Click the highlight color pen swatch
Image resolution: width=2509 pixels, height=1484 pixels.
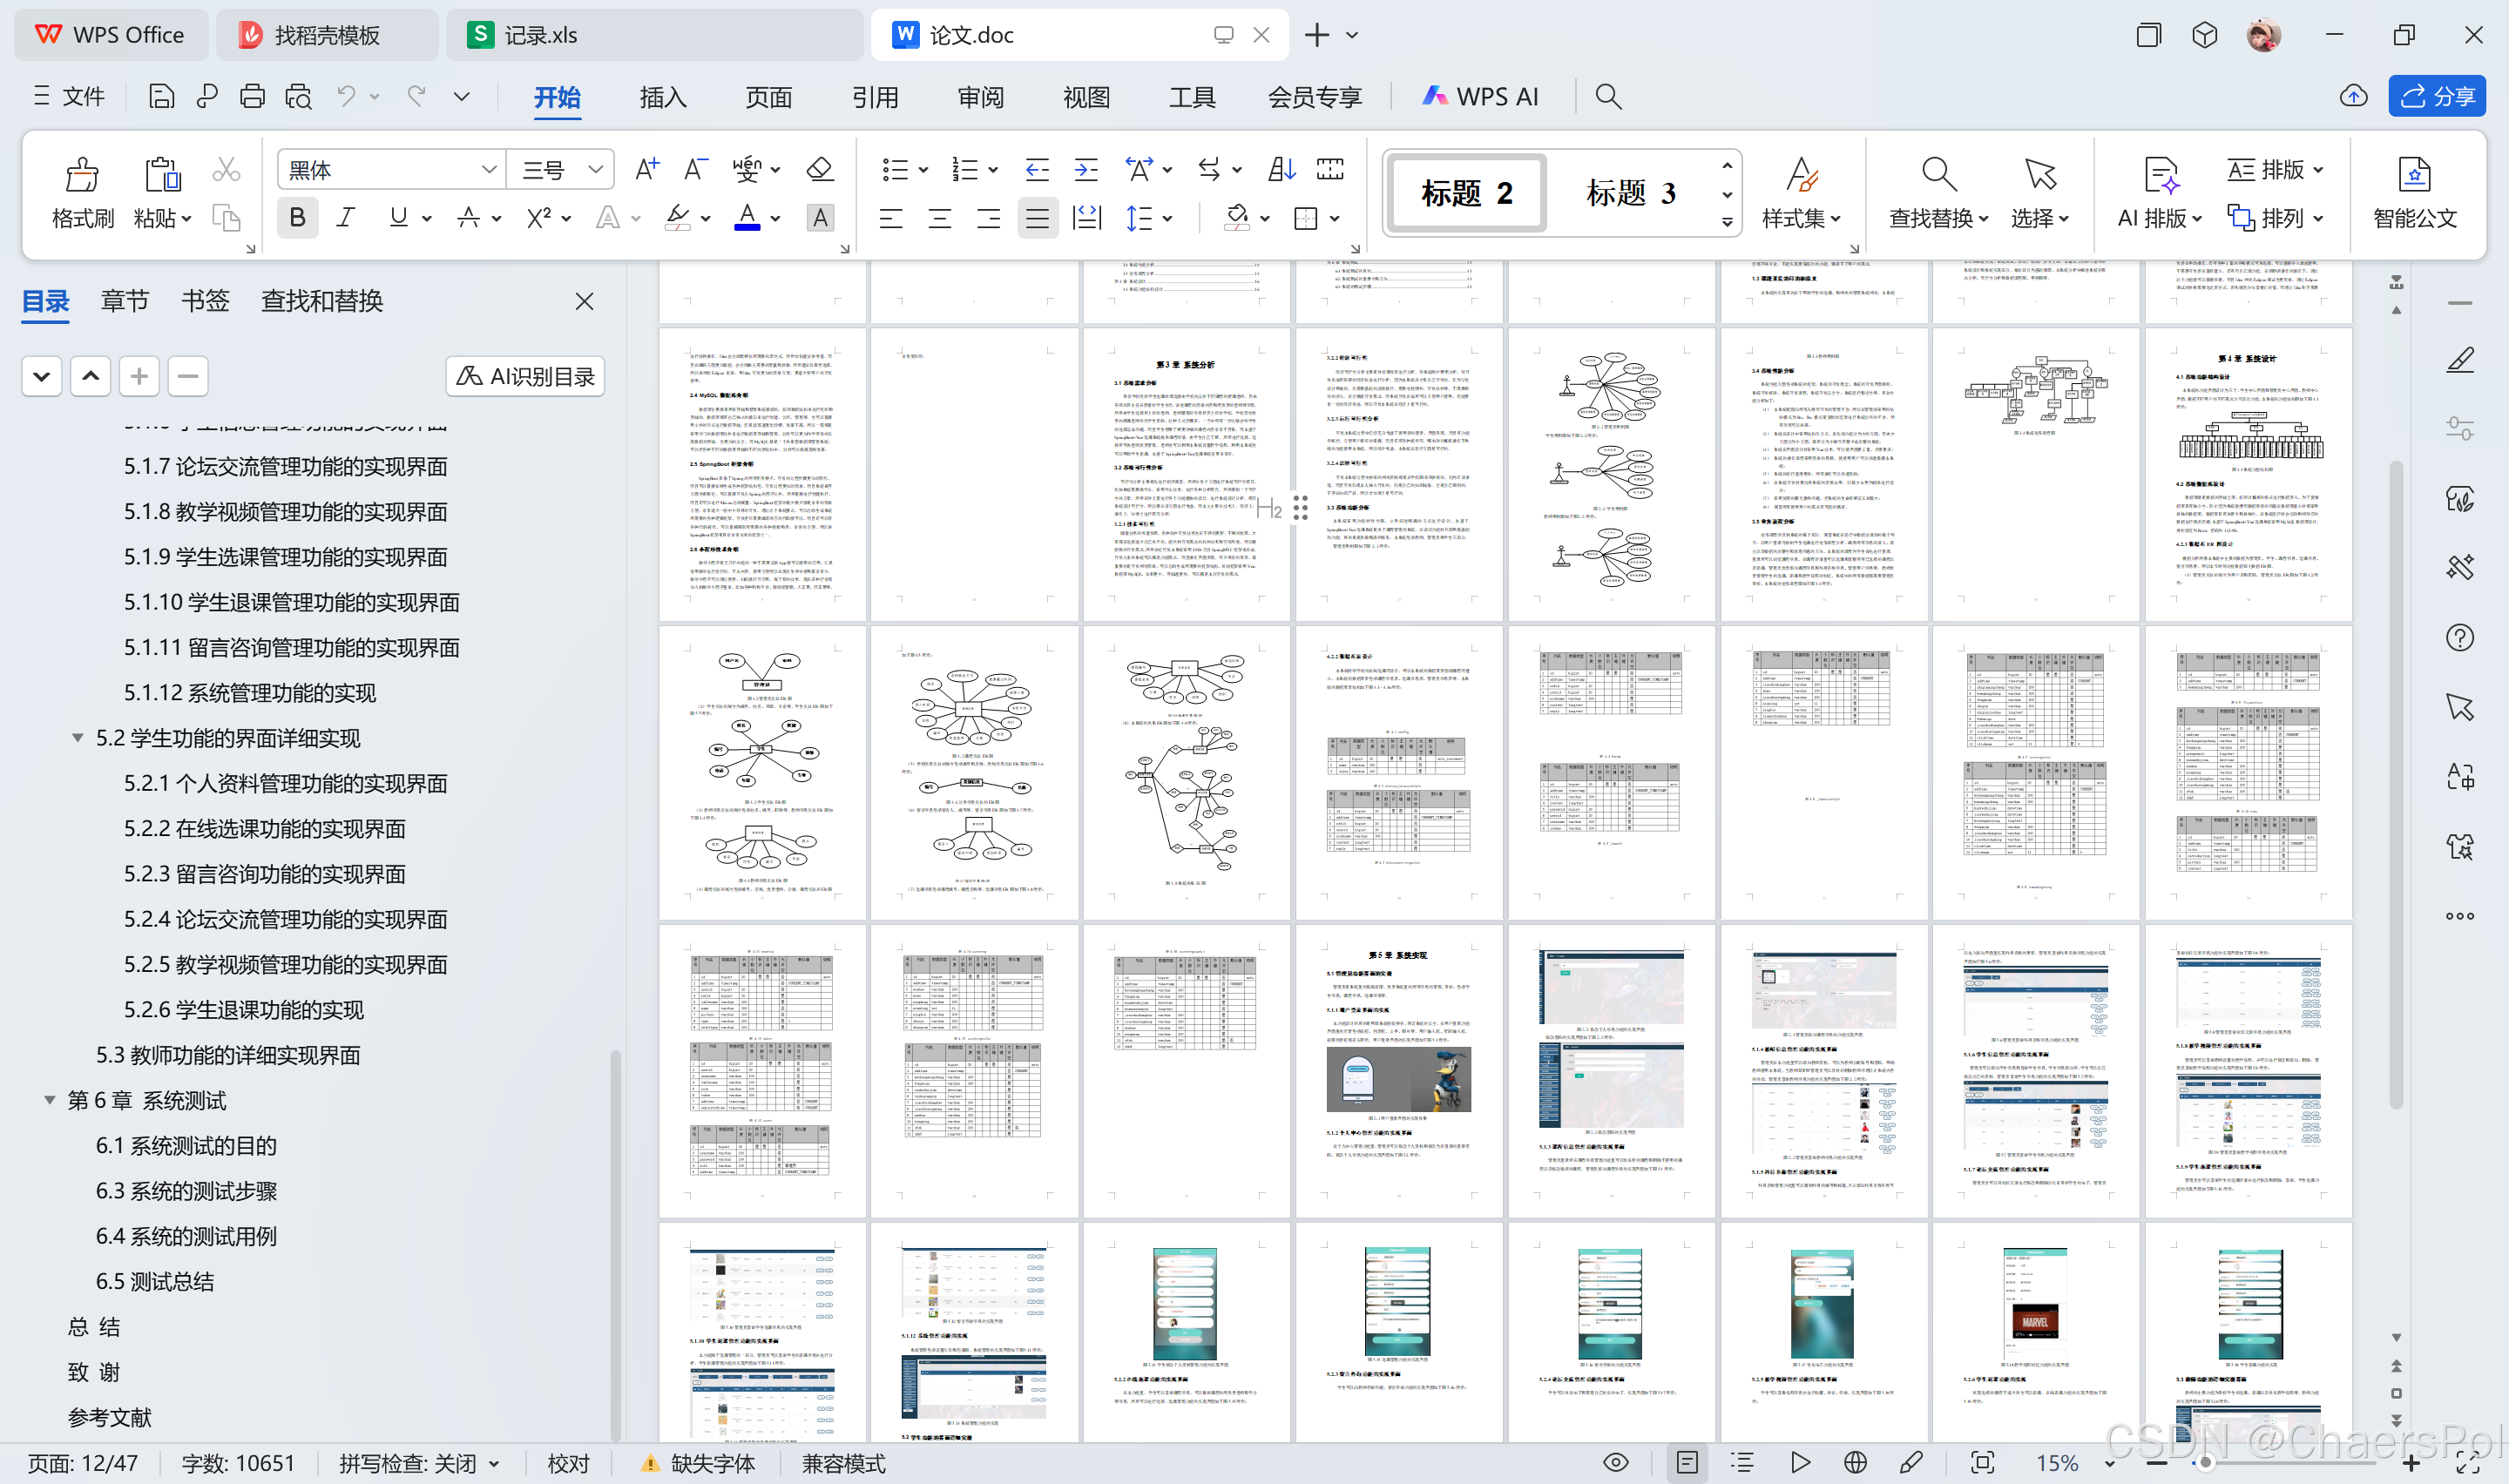click(x=677, y=217)
